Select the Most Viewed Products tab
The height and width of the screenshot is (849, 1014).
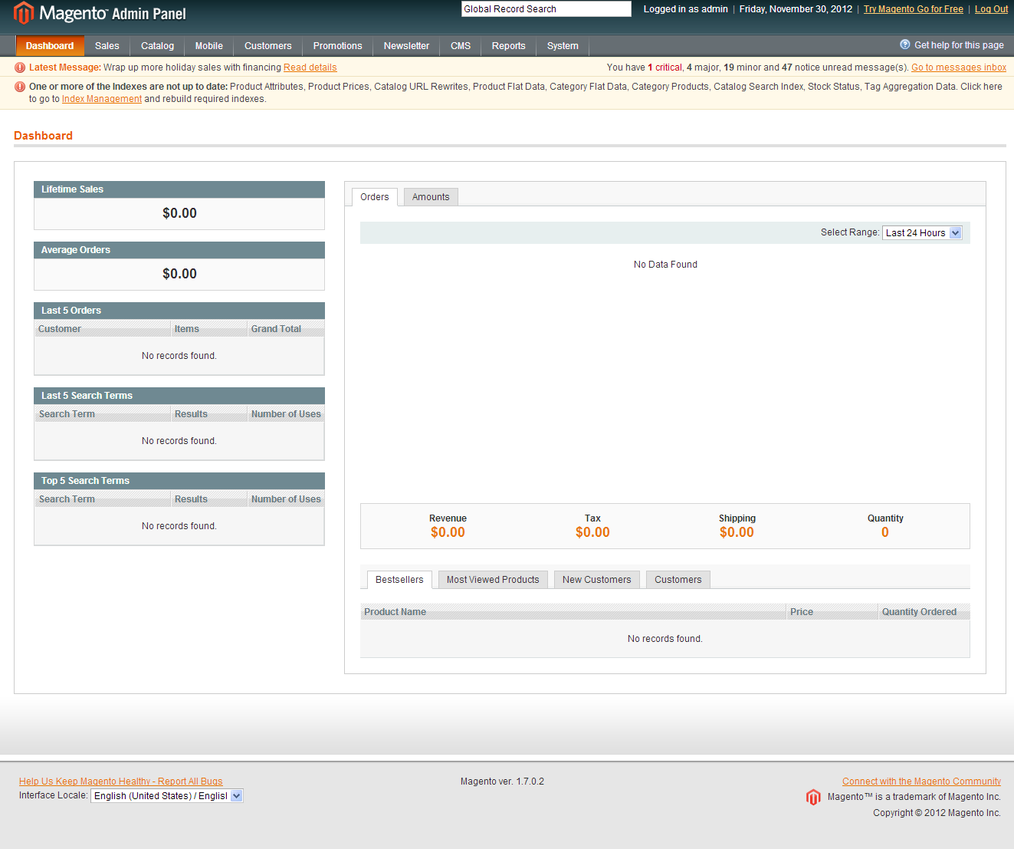(493, 580)
